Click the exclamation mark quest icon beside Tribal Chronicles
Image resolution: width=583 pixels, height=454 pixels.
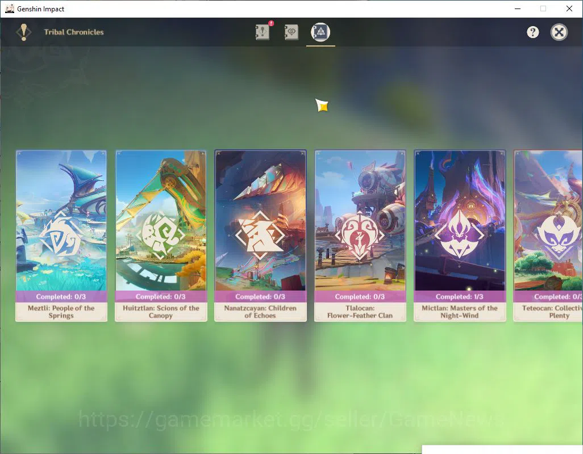tap(24, 32)
